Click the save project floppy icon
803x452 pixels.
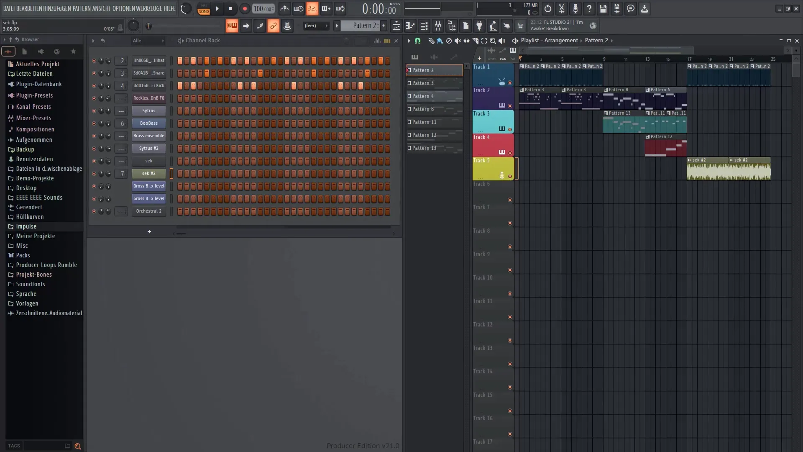coord(603,8)
